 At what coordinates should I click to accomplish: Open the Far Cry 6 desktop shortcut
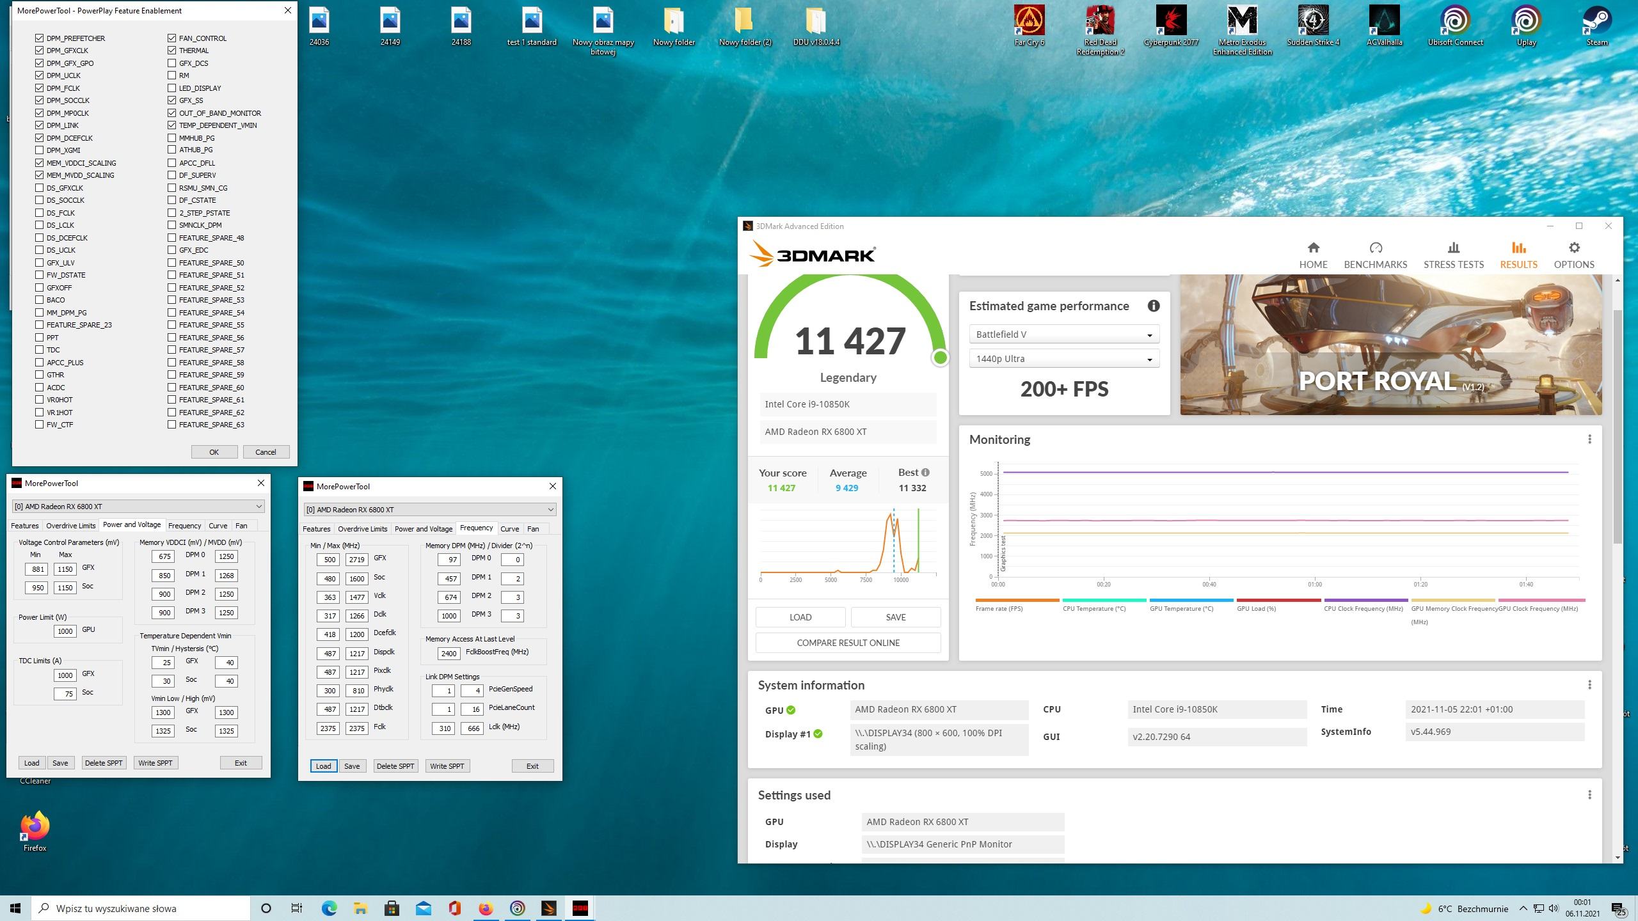point(1029,26)
